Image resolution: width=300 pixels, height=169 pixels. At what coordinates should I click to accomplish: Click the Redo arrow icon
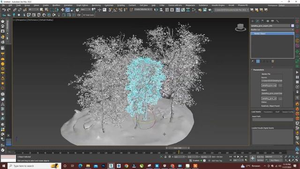[9, 9]
